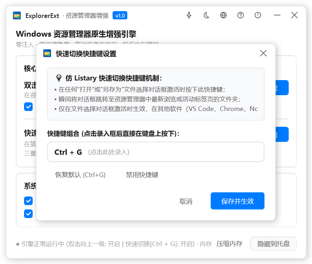Close the 快速切换快捷键设置 dialog
This screenshot has height=264, width=312.
263,53
